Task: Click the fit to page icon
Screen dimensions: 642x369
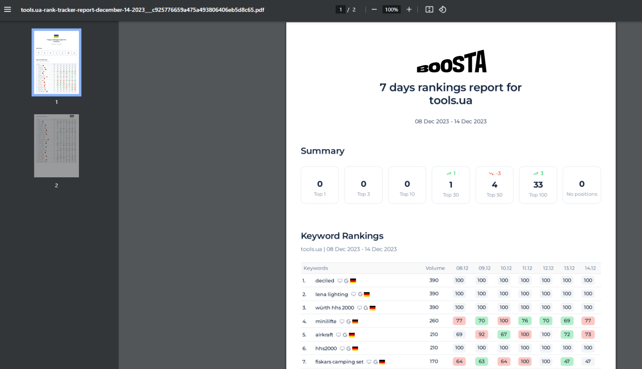Action: [429, 10]
